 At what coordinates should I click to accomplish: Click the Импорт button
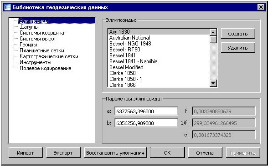(26, 153)
